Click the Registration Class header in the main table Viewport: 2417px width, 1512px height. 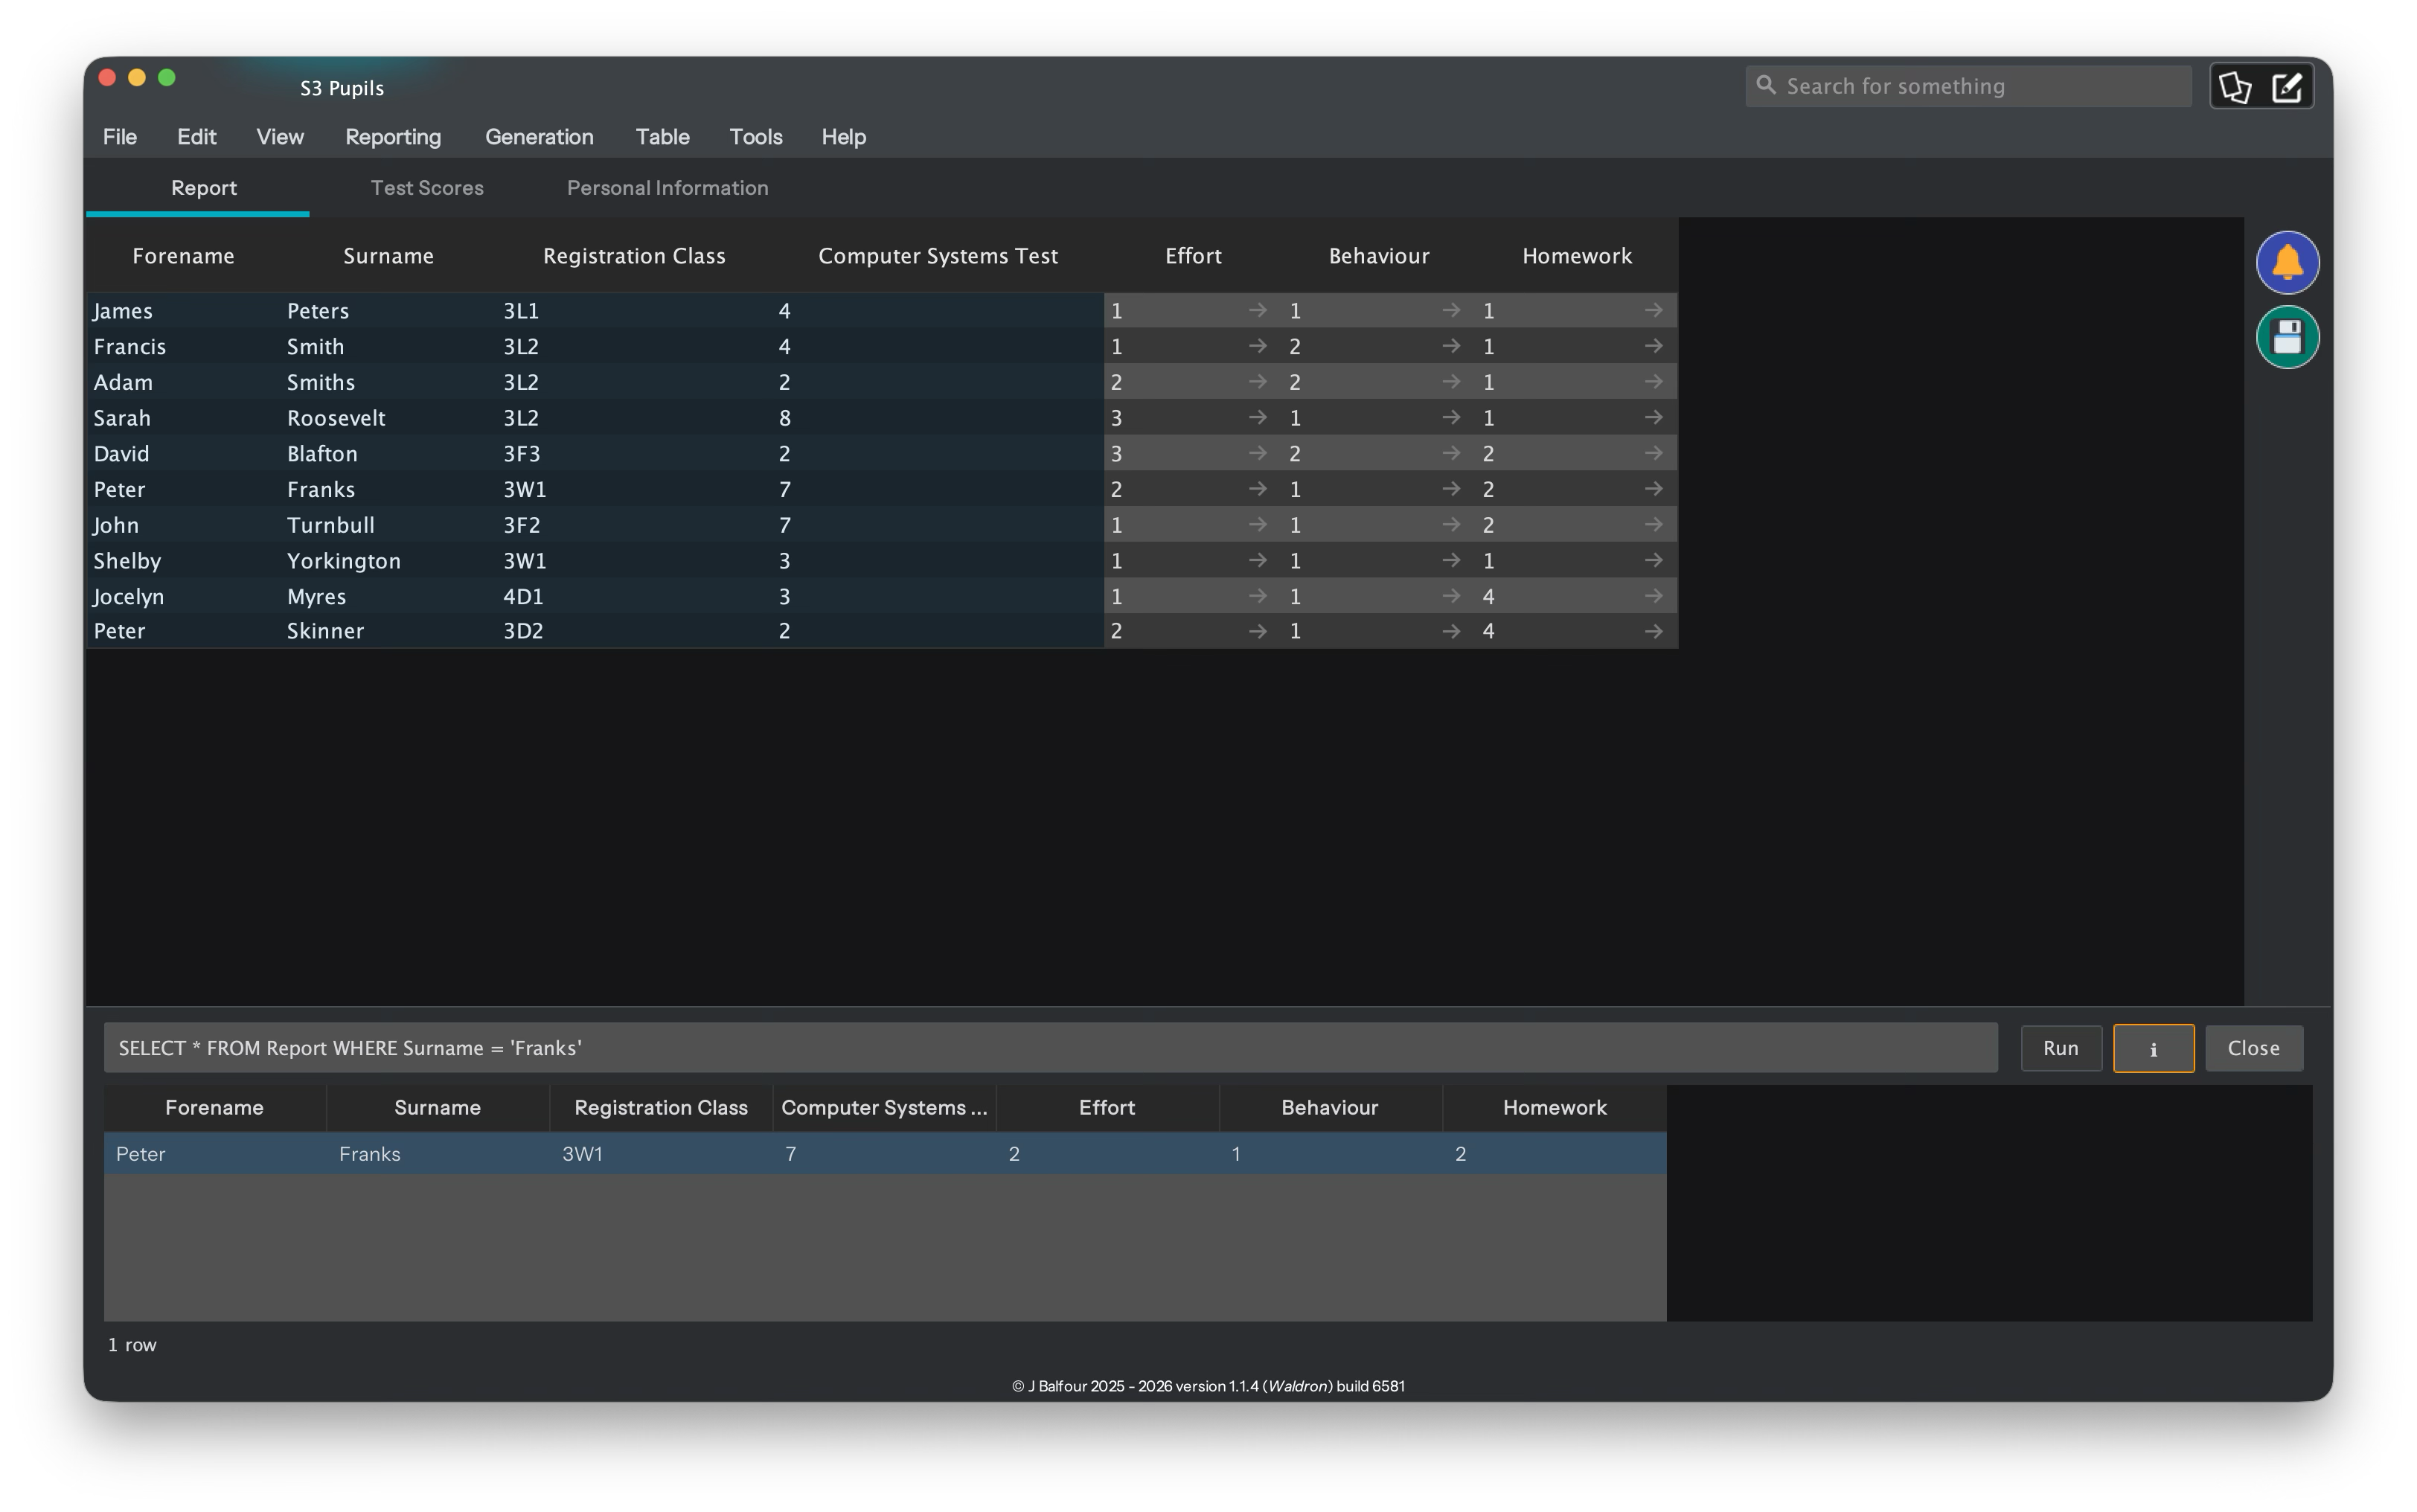tap(634, 256)
